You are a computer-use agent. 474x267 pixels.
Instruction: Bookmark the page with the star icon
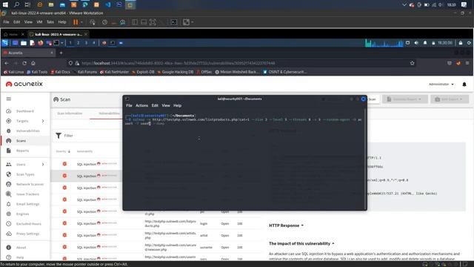[x=412, y=63]
